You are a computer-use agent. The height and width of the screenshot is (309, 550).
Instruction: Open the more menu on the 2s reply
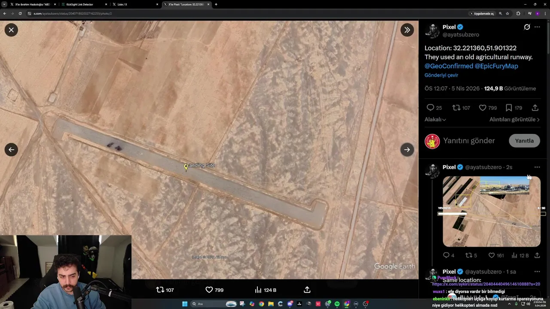tap(537, 167)
